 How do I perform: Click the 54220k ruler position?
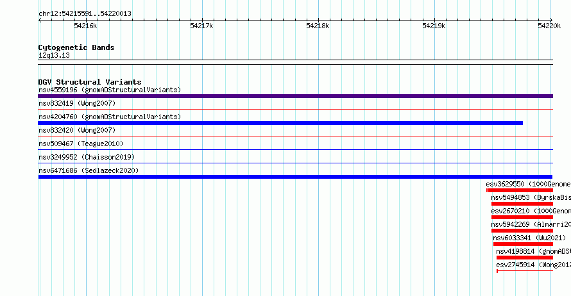coord(549,26)
